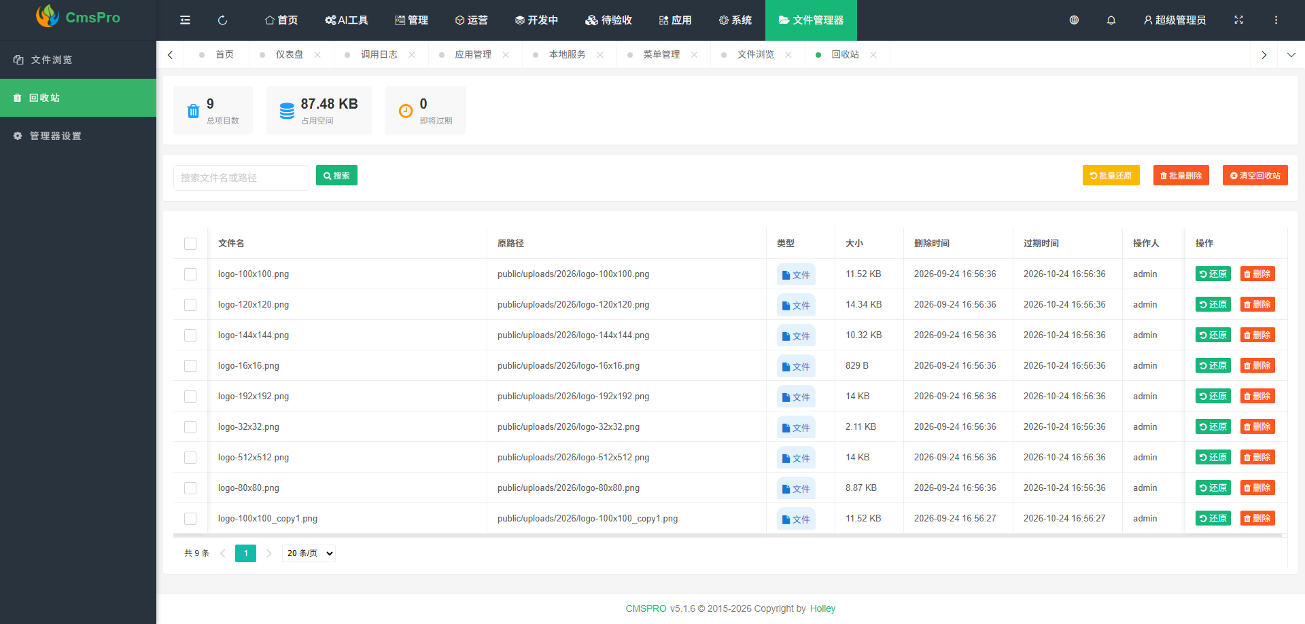Image resolution: width=1305 pixels, height=624 pixels.
Task: Click the 批量还原 button
Action: click(x=1111, y=176)
